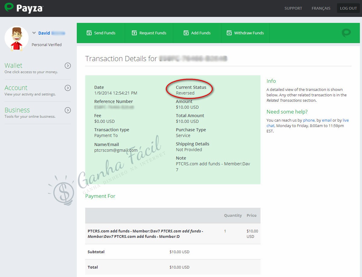Click the David profile name link

51,33
